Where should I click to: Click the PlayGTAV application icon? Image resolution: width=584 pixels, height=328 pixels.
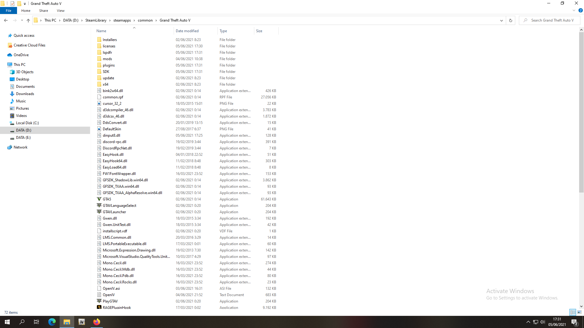pos(99,301)
